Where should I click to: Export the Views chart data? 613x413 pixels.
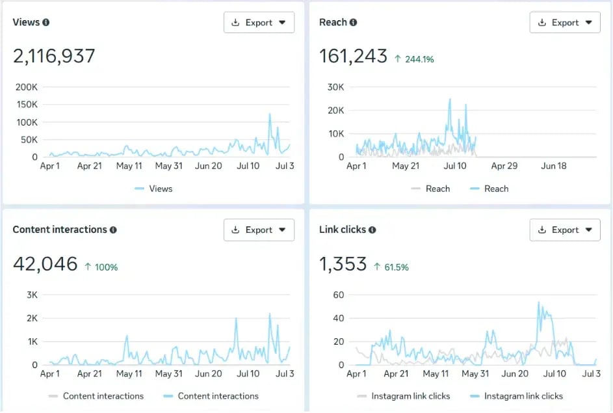click(259, 22)
